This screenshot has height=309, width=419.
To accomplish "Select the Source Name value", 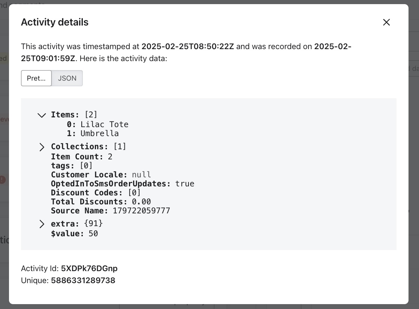I will point(141,211).
